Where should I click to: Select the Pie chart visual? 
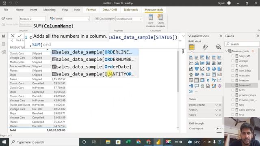208,69
